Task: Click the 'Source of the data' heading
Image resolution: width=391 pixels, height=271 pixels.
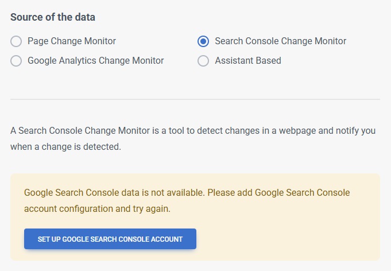Action: [53, 17]
